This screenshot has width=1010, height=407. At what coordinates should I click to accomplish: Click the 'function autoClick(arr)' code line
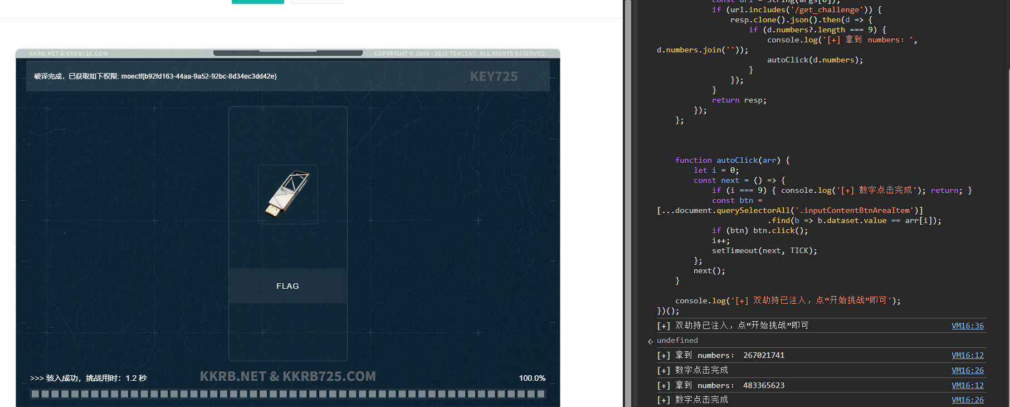point(732,160)
